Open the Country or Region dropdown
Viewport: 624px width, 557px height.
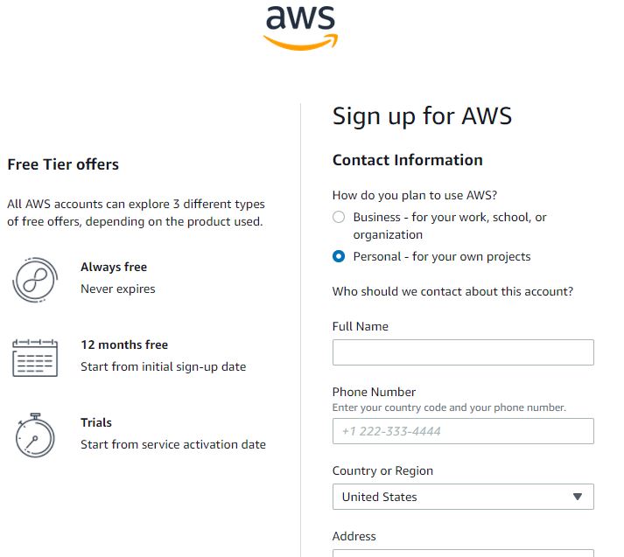coord(462,497)
